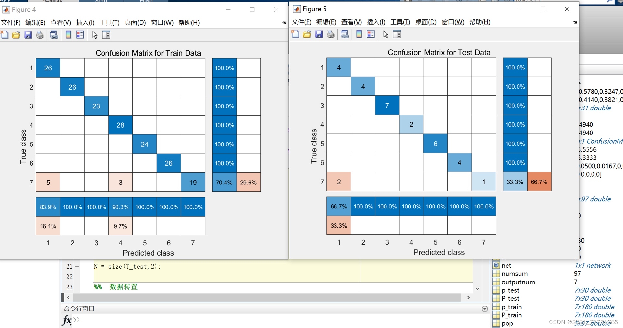
Task: Open 查看(V) menu in Figure 4
Action: 61,22
